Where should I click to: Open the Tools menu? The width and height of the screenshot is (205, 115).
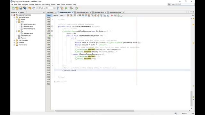63,4
